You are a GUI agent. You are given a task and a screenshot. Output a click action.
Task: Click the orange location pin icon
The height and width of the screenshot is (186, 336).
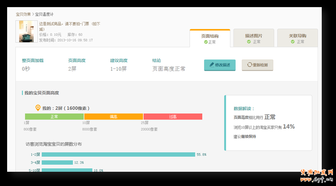[x=38, y=108]
